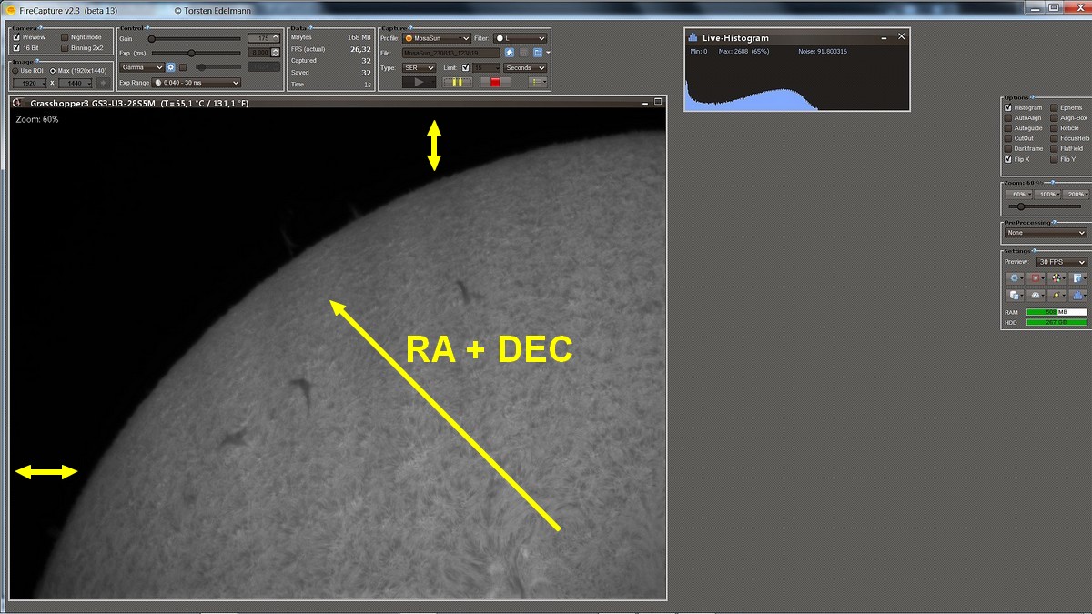This screenshot has width=1092, height=614.
Task: Click the Live-Histogram bar chart icon
Action: pyautogui.click(x=693, y=37)
